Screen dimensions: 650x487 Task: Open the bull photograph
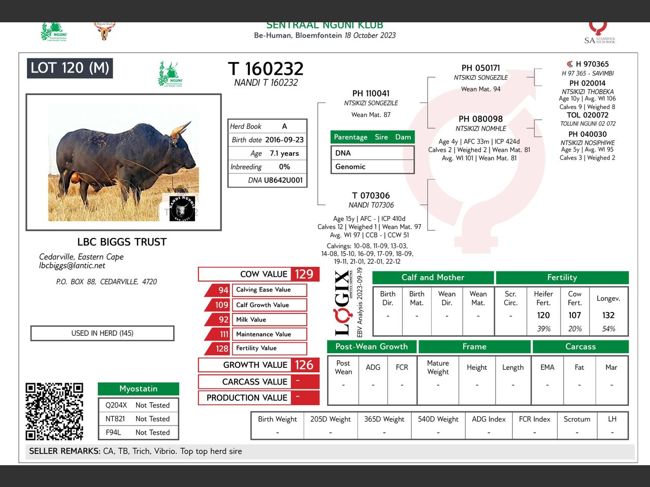[123, 162]
